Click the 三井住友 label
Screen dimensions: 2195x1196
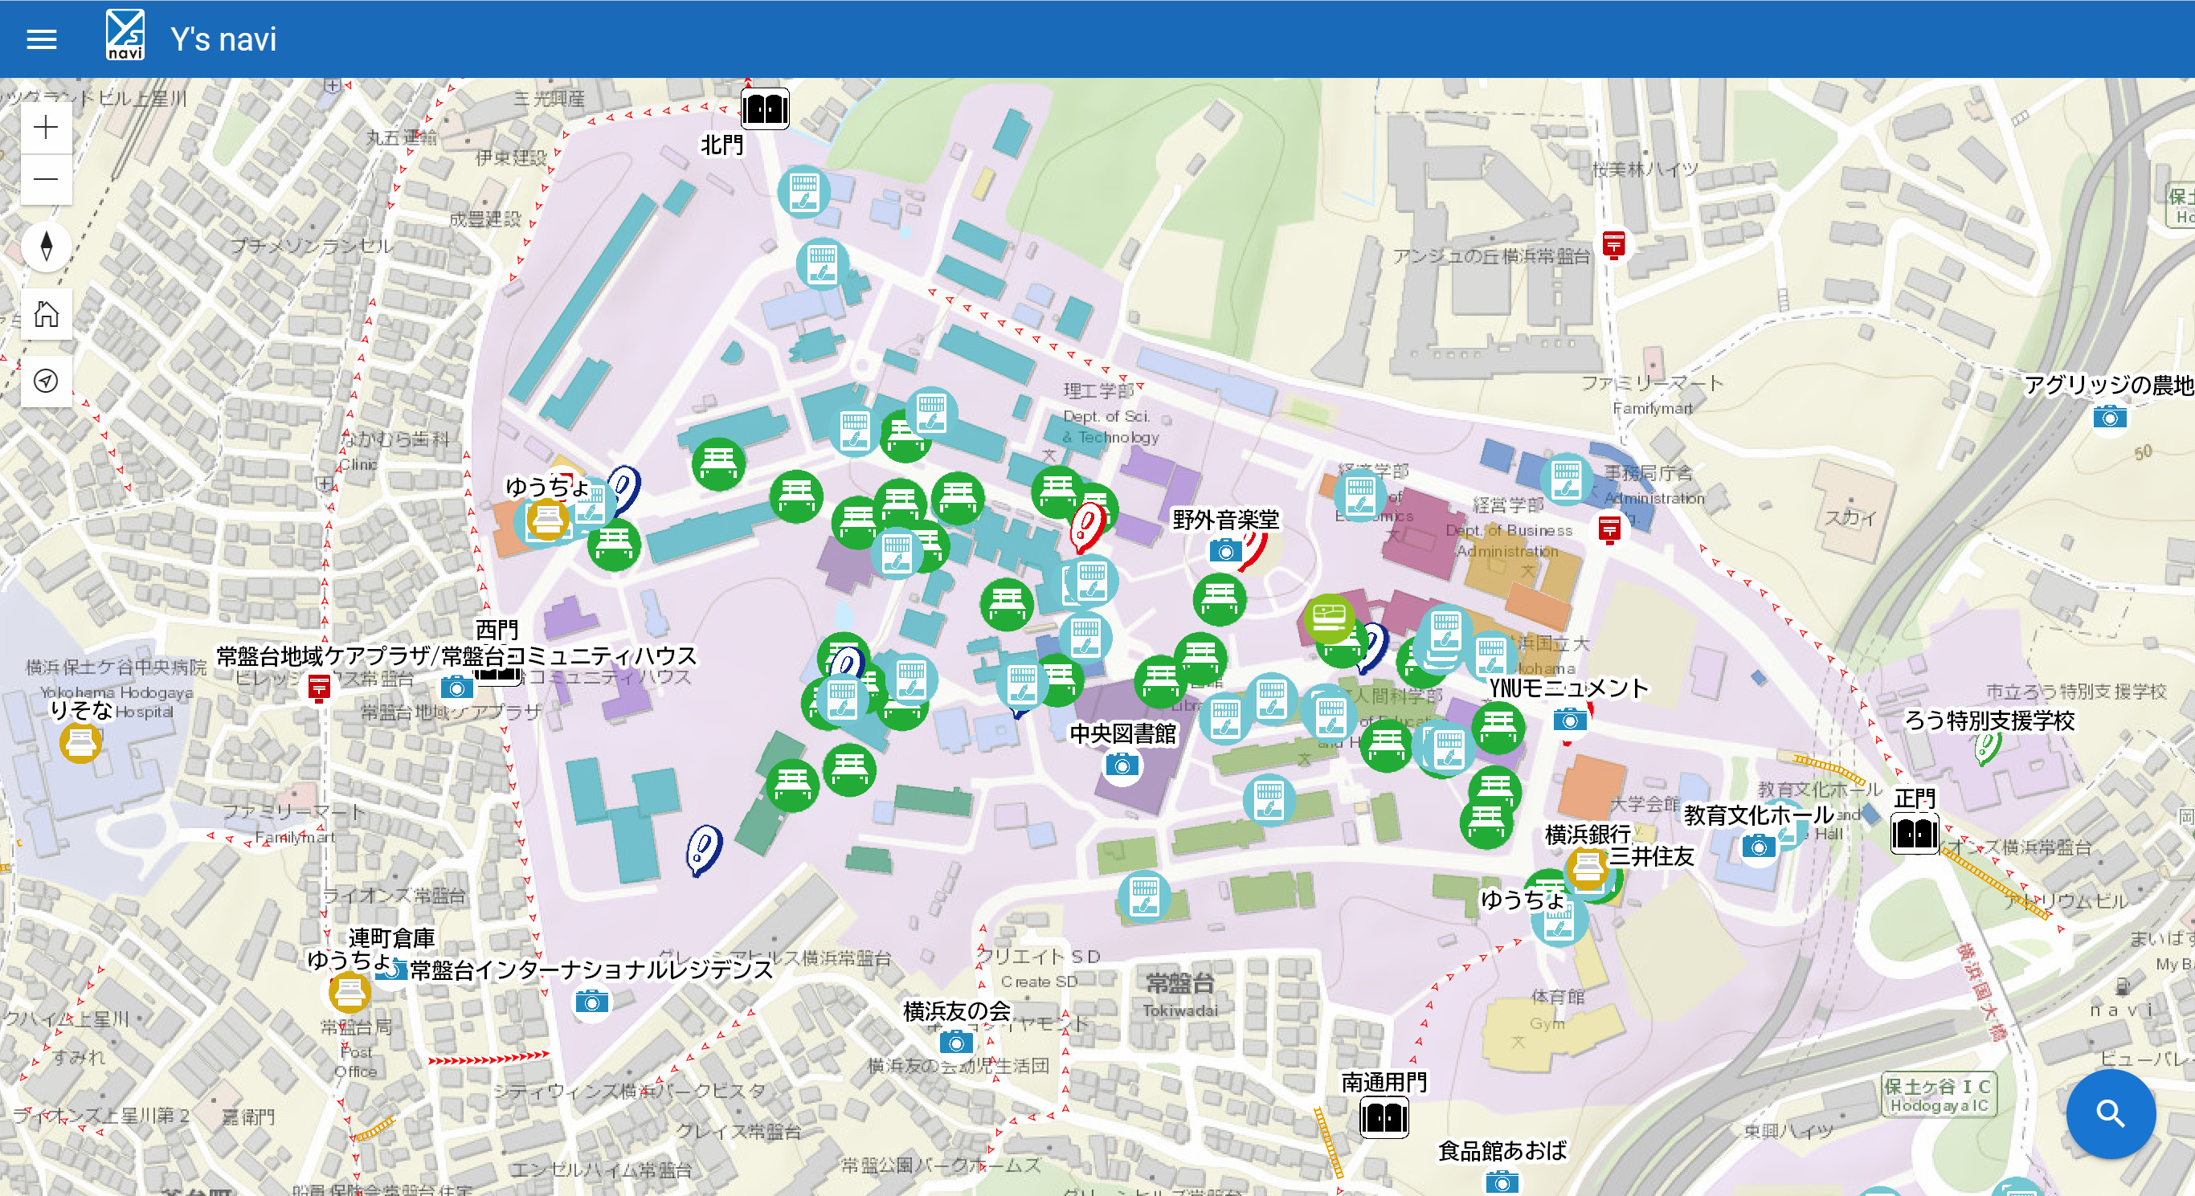coord(1650,856)
